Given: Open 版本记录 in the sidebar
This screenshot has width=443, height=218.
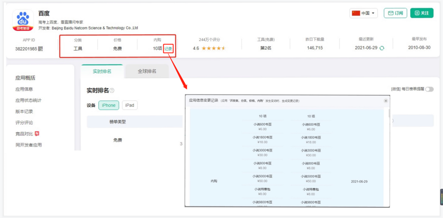Looking at the screenshot, I should pyautogui.click(x=24, y=111).
